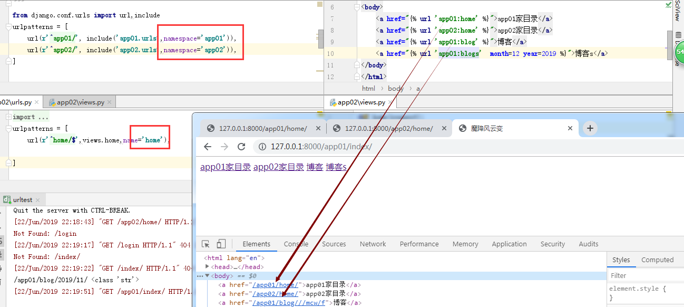This screenshot has height=307, width=684.
Task: Click the Django dj icon on urltest tab
Action: pyautogui.click(x=7, y=200)
